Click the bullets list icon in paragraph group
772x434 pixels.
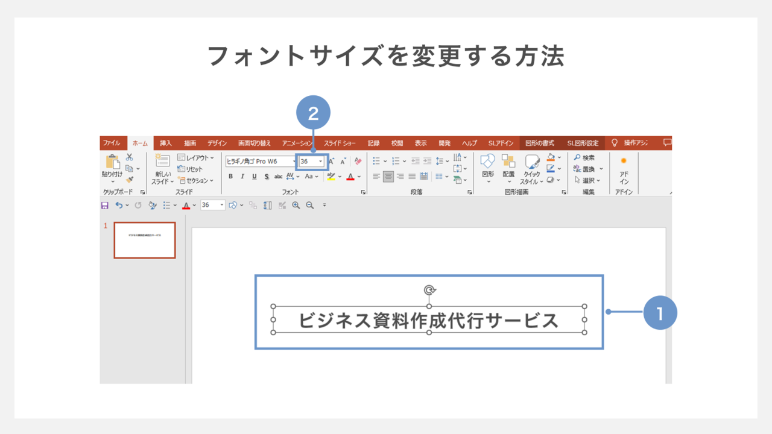[376, 161]
